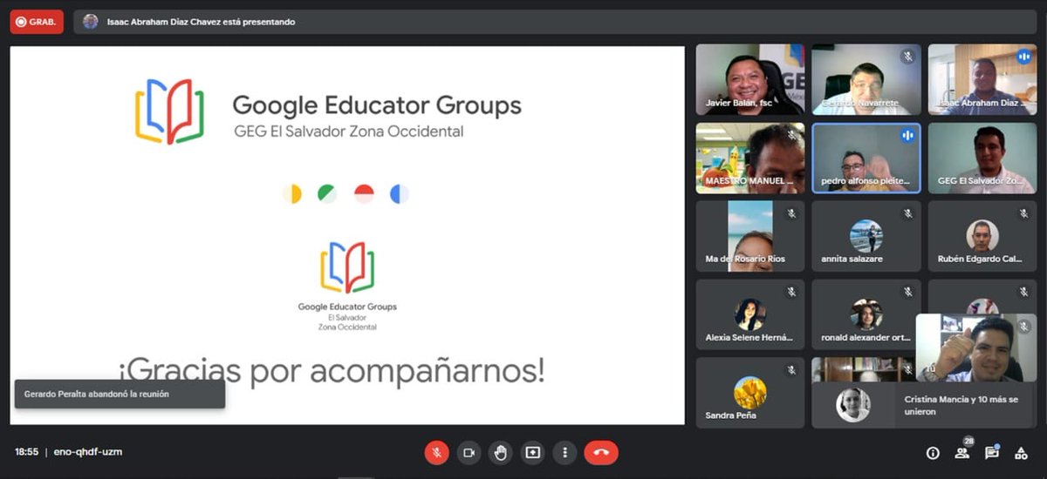The width and height of the screenshot is (1047, 479).
Task: Select MAESTRO MANUEL video tile
Action: coord(750,158)
